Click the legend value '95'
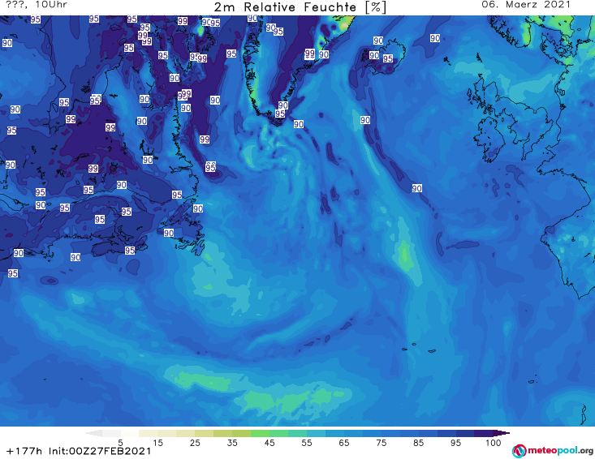This screenshot has height=459, width=595. (455, 443)
